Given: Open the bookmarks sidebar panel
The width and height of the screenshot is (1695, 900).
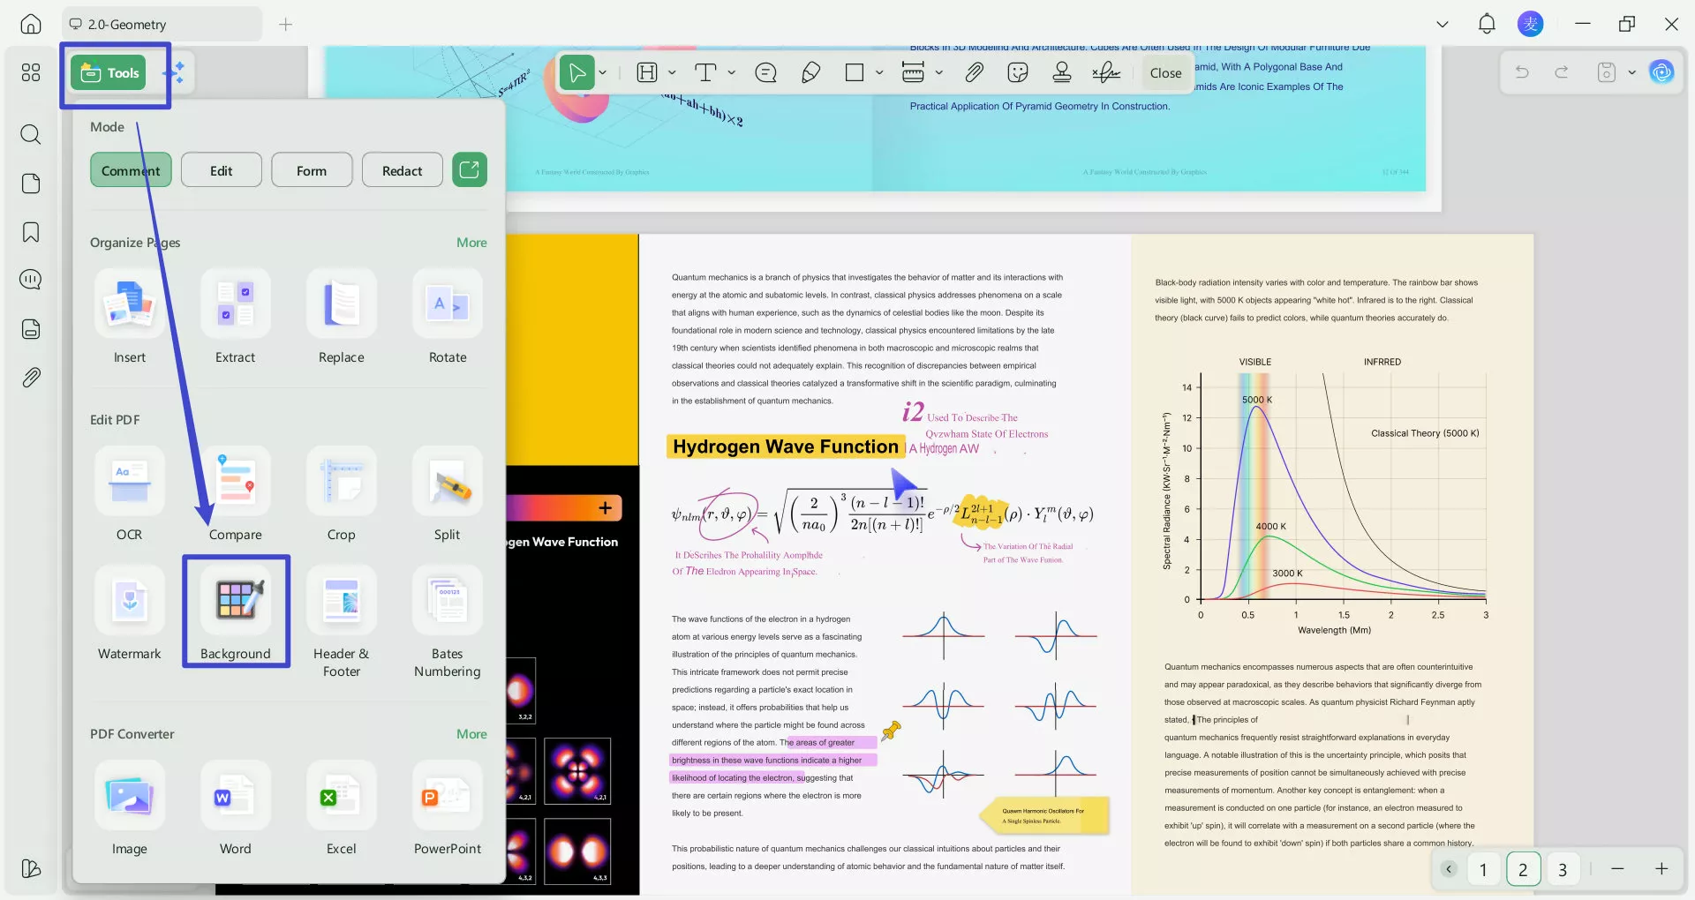Looking at the screenshot, I should coord(31,232).
